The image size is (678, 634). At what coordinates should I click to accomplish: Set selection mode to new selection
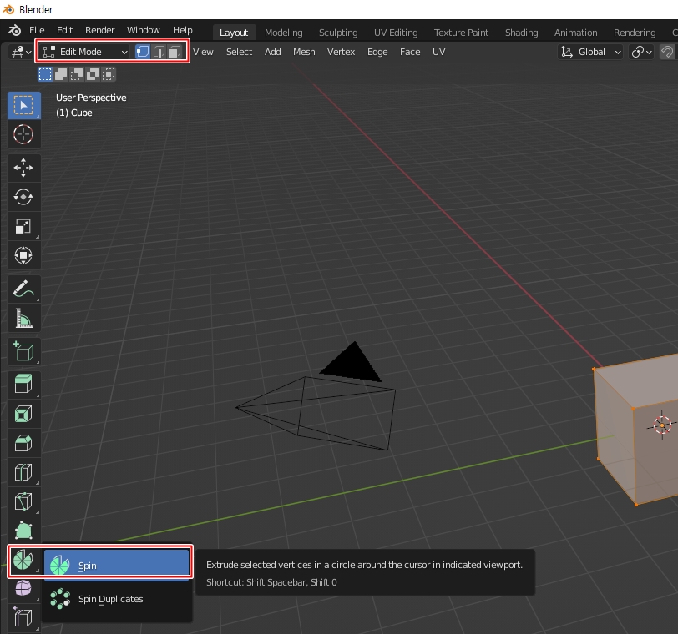point(45,74)
